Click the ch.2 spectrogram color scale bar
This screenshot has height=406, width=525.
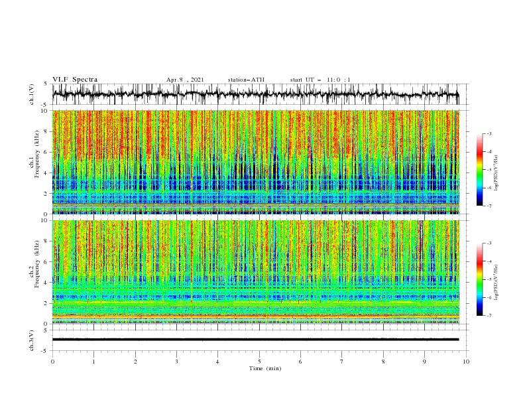click(479, 279)
